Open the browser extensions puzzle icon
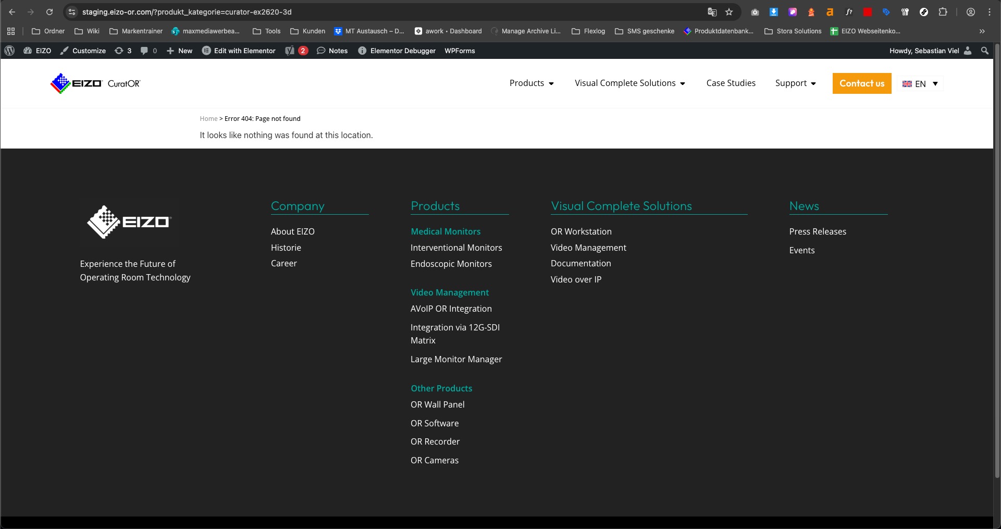This screenshot has height=529, width=1001. [x=943, y=12]
